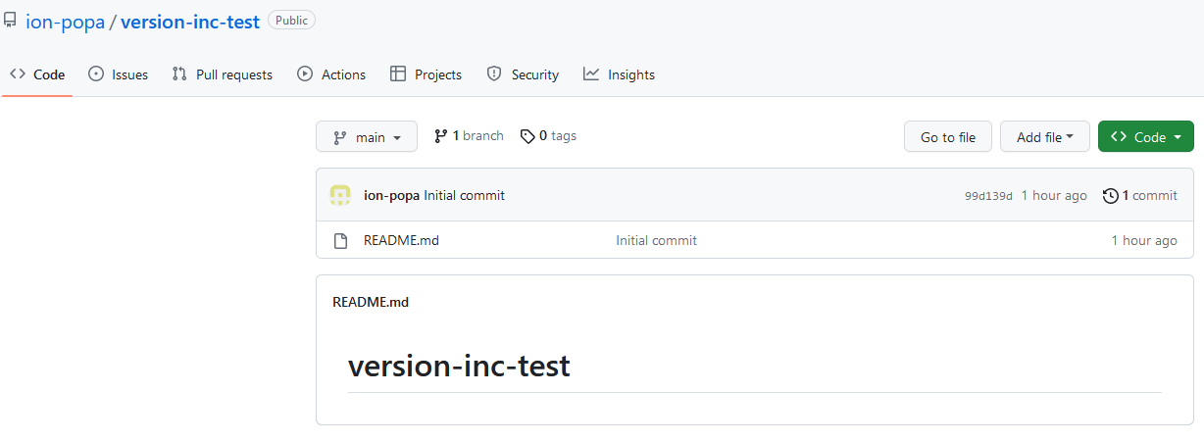View the 1 branch link

pos(469,136)
